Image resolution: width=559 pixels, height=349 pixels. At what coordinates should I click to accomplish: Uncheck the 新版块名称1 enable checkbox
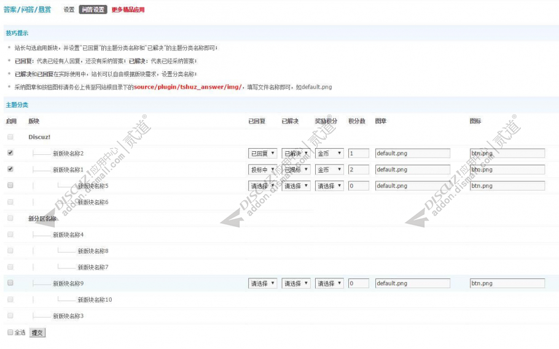[10, 169]
